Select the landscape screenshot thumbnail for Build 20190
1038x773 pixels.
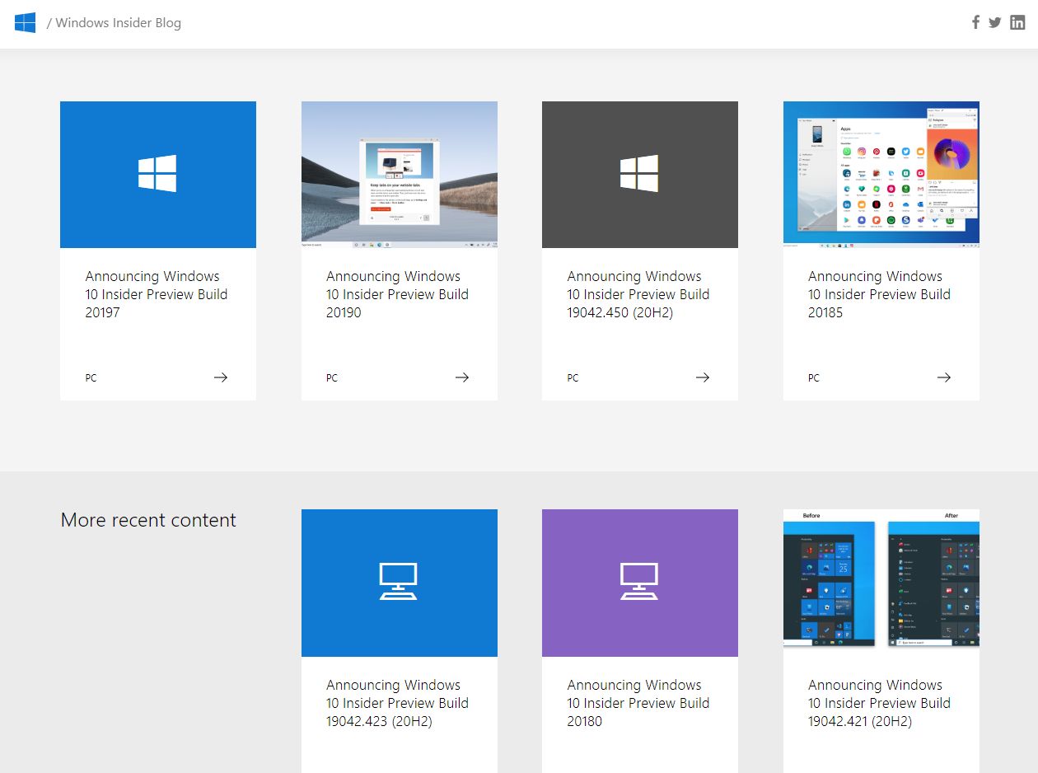(x=400, y=175)
